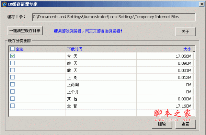Check the 上两周 row checkbox
This screenshot has width=206, height=135.
click(12, 84)
